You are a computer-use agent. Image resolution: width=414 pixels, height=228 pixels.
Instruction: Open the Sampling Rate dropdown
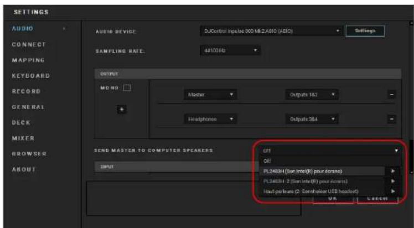point(230,50)
